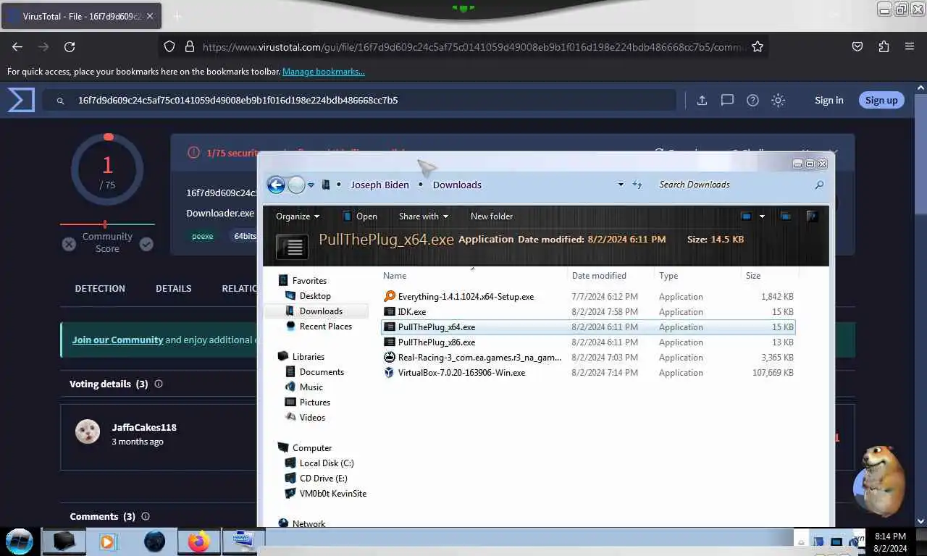Click Downloads in the breadcrumb path
The image size is (927, 556).
tap(457, 185)
